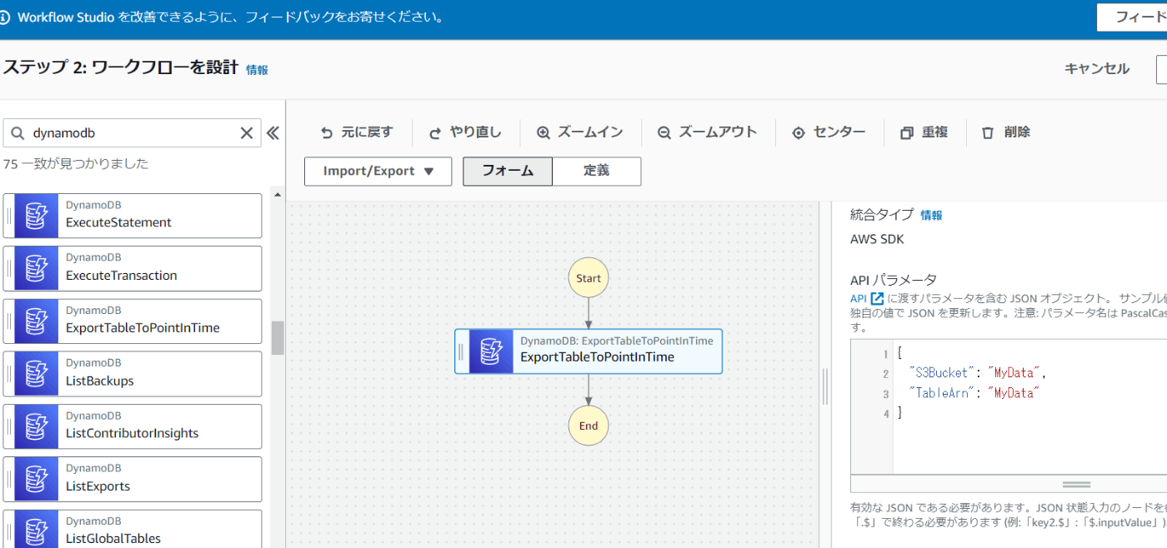
Task: Click the キャンセル button
Action: point(1097,69)
